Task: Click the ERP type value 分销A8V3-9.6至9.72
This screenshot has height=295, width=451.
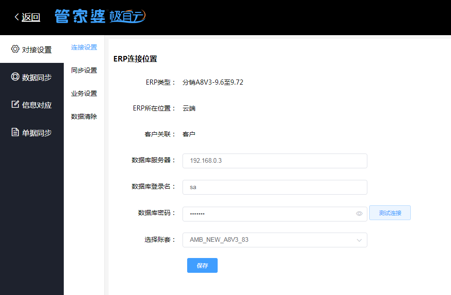Action: tap(213, 82)
